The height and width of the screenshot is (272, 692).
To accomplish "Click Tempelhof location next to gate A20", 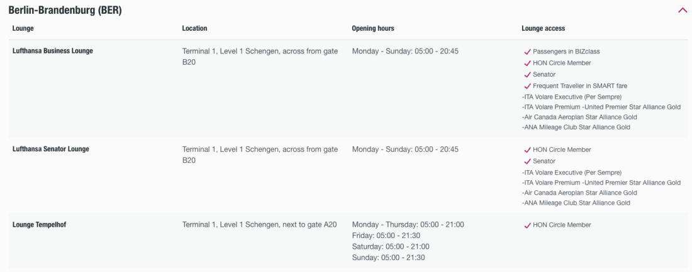I will 261,225.
